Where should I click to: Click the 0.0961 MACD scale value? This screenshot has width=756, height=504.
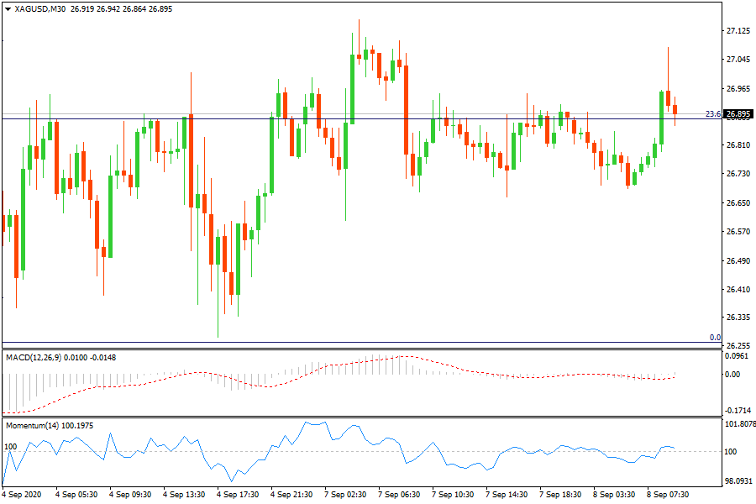point(738,355)
